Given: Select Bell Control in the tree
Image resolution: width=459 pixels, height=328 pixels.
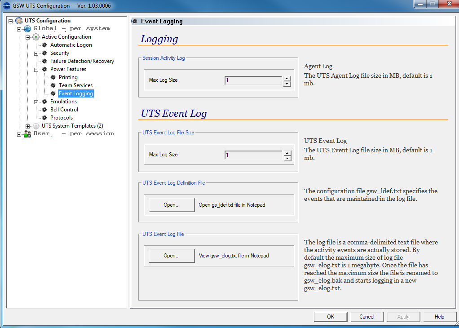Looking at the screenshot, I should [x=64, y=110].
